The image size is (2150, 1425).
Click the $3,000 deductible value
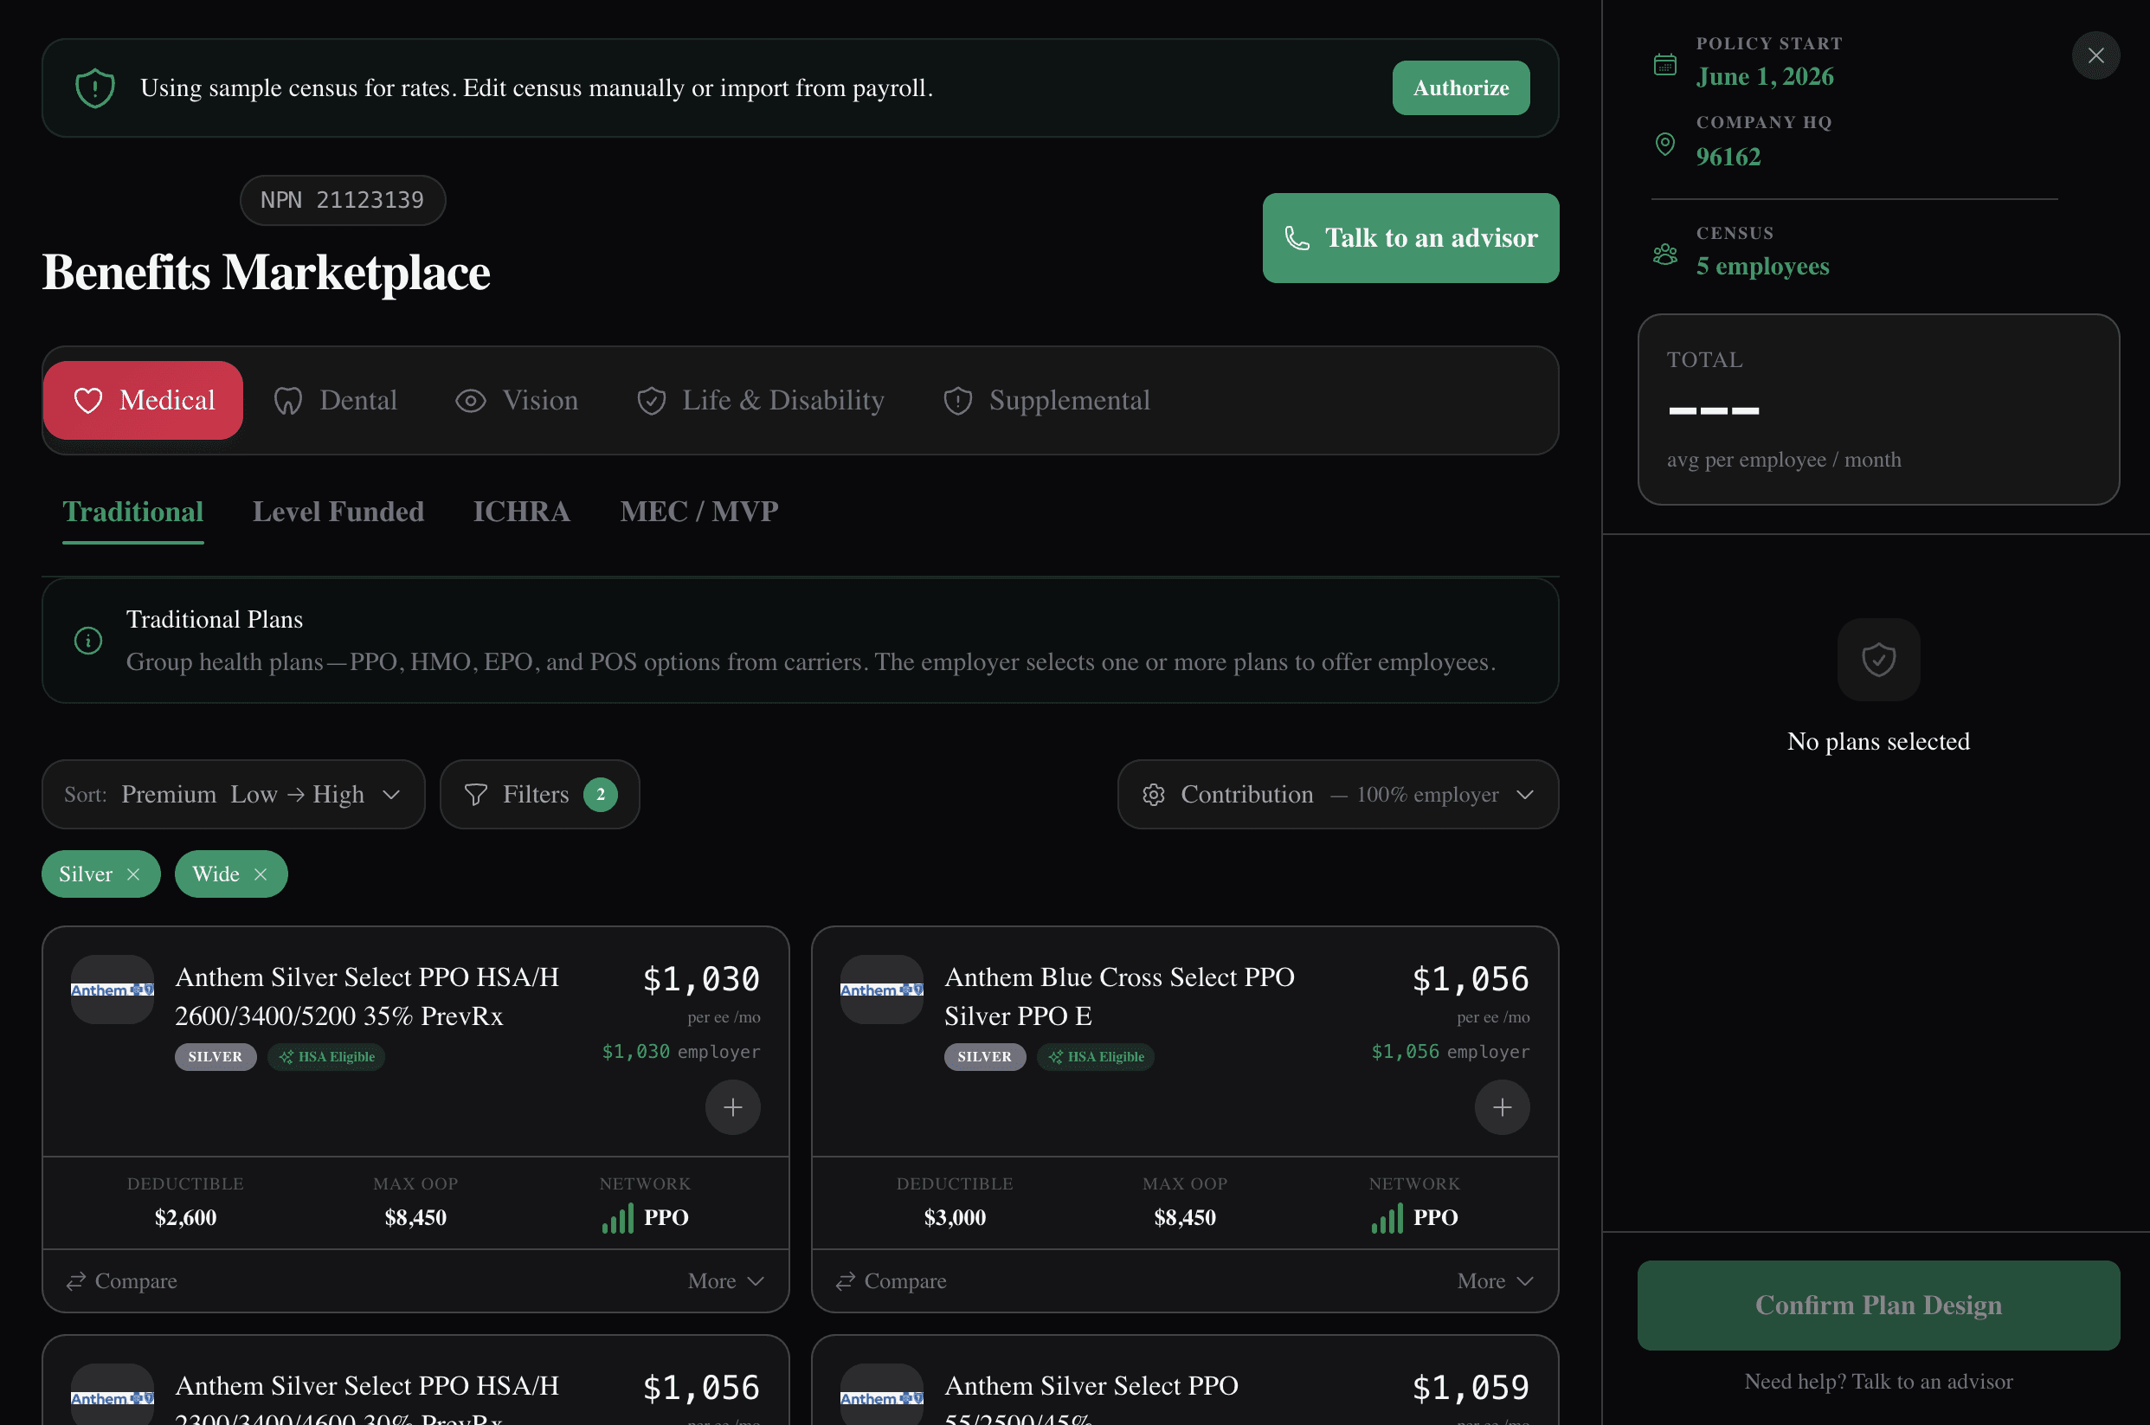tap(955, 1218)
